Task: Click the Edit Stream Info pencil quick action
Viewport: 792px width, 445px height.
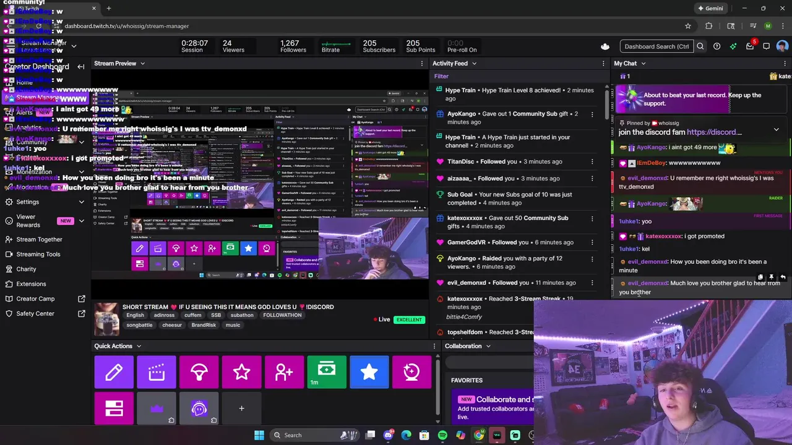Action: coord(114,372)
